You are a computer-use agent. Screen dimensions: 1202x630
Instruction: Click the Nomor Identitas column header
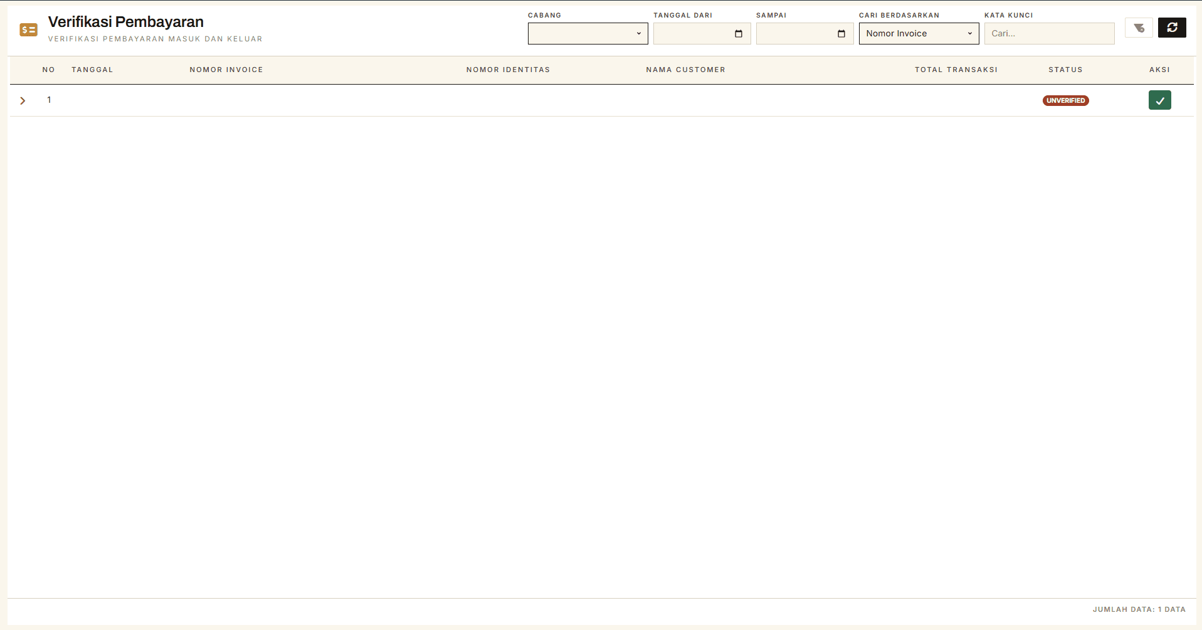click(508, 70)
